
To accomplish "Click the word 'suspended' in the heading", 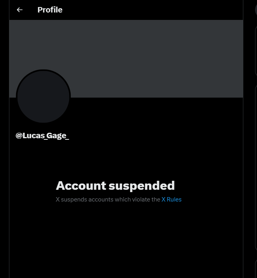I will click(142, 186).
